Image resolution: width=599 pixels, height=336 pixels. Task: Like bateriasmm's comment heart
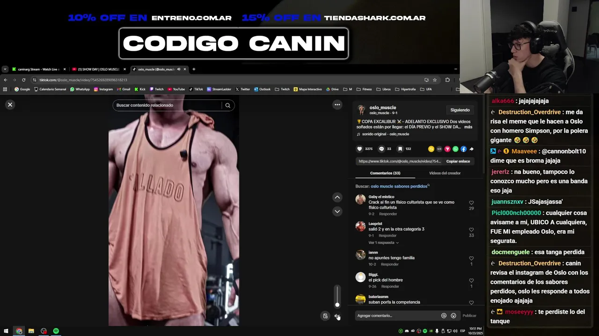pyautogui.click(x=471, y=303)
